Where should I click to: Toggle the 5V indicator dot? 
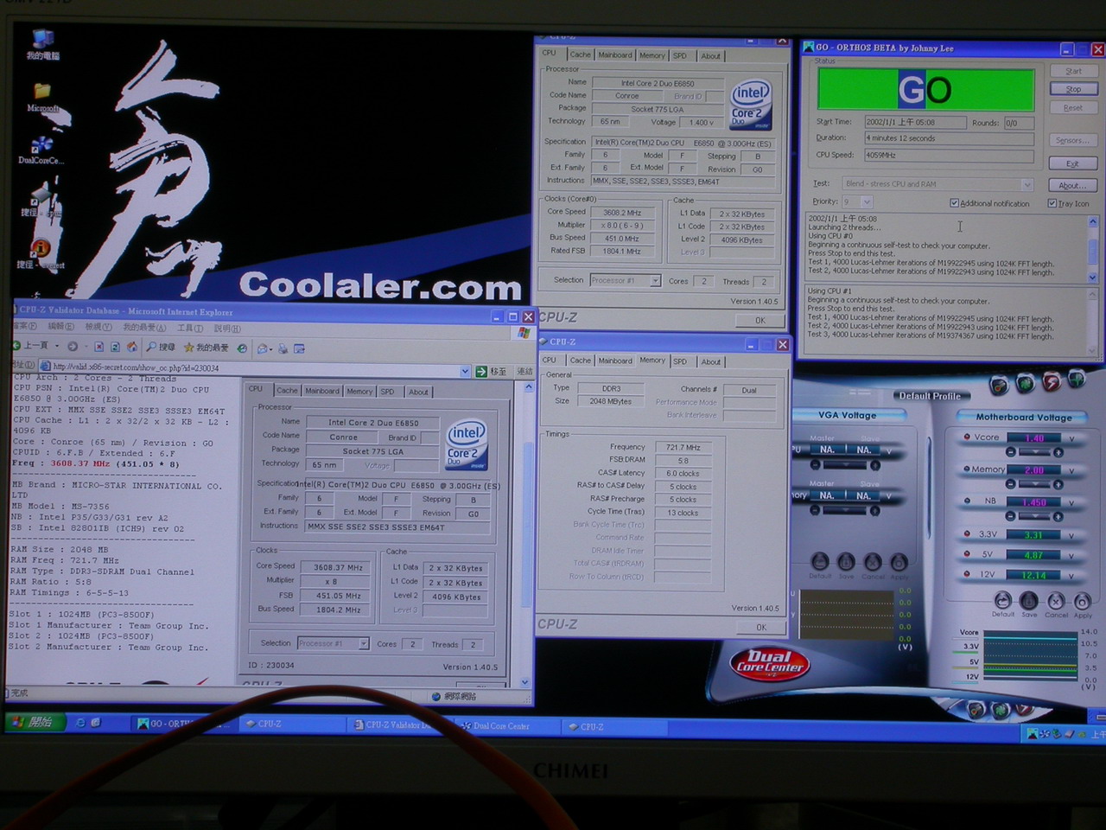(x=967, y=553)
